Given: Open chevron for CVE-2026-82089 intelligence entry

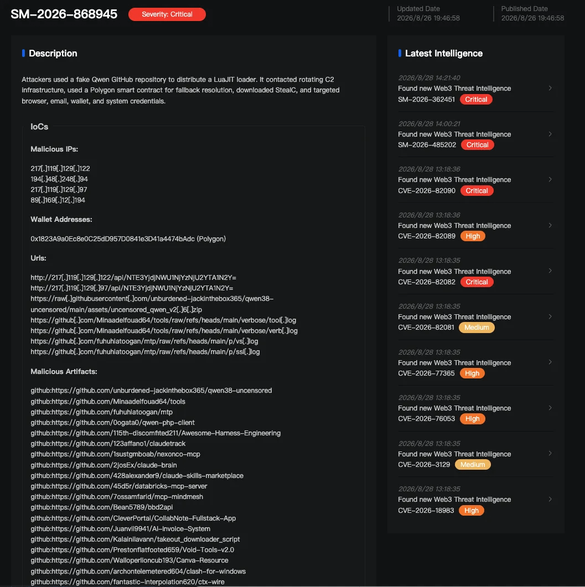Looking at the screenshot, I should coord(550,225).
